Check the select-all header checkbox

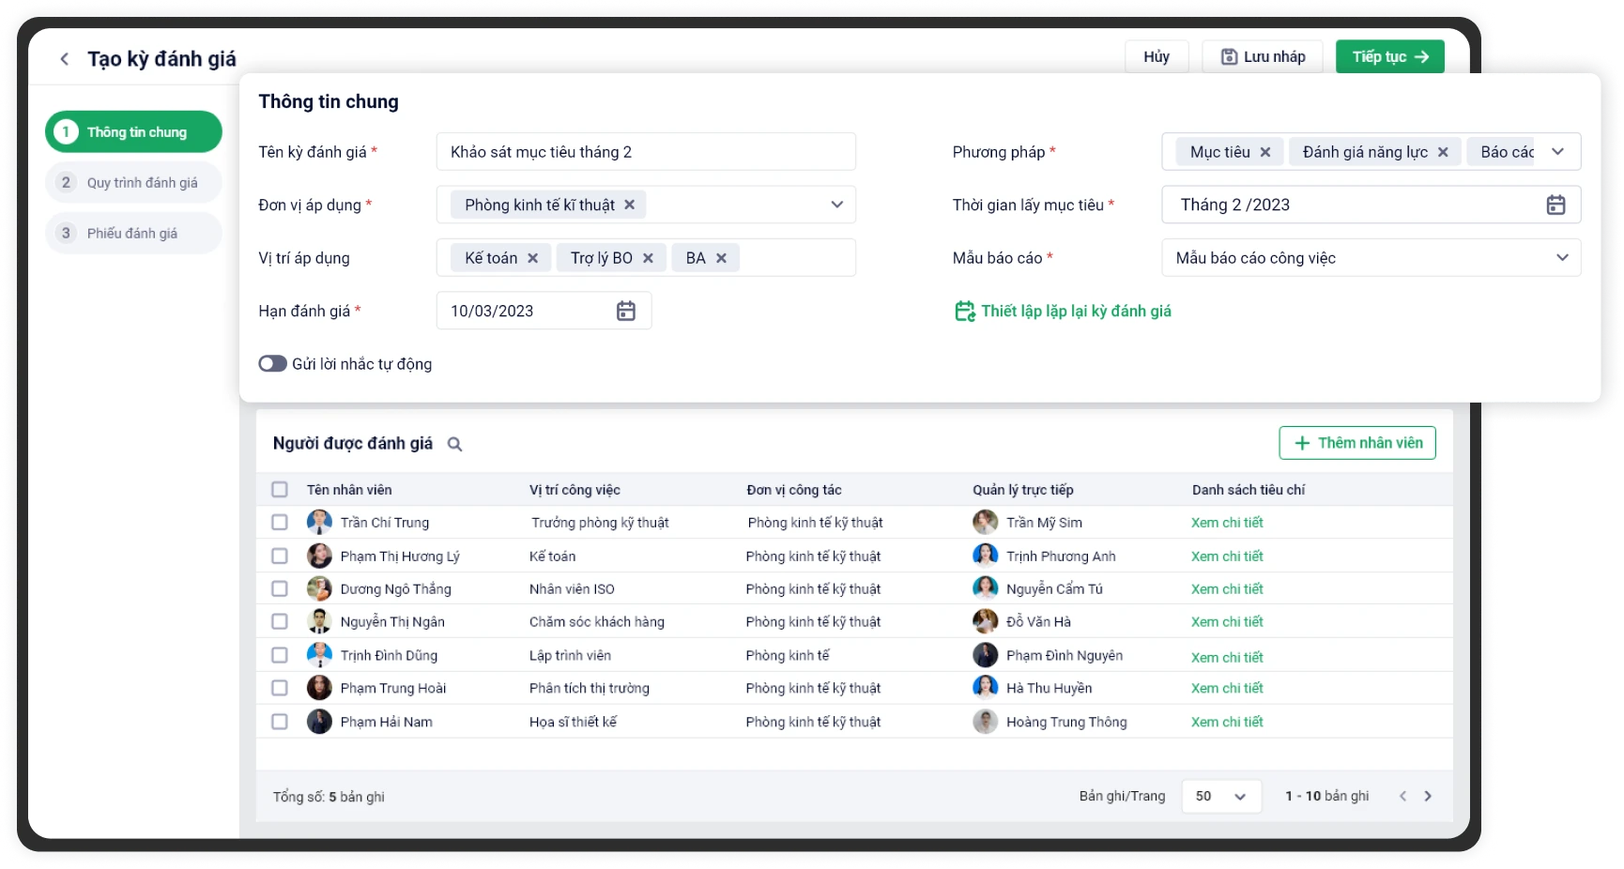pos(280,489)
